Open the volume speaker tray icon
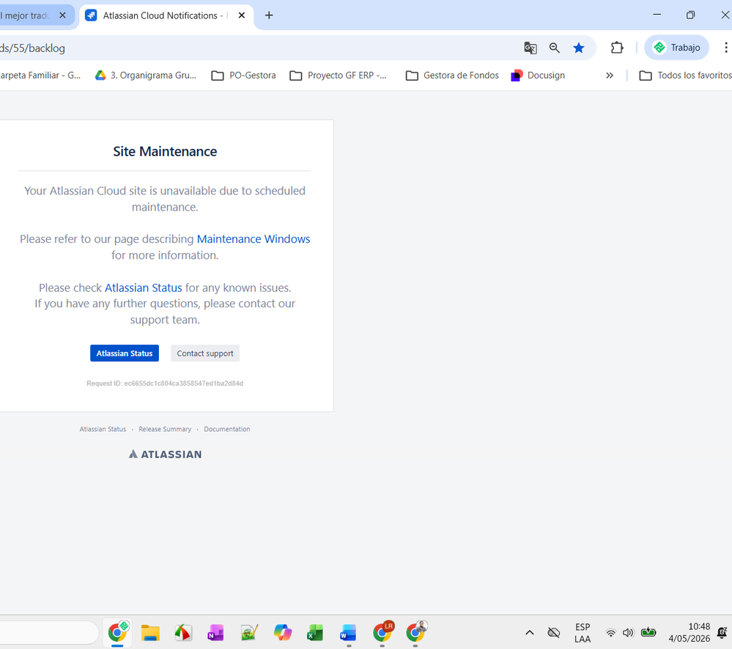 [x=629, y=633]
